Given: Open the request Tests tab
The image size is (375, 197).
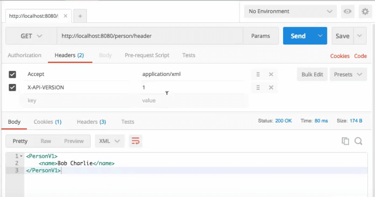Looking at the screenshot, I should coord(189,55).
